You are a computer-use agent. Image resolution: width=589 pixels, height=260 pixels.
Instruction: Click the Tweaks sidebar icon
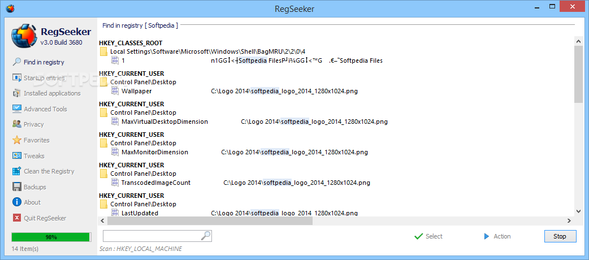click(x=16, y=155)
